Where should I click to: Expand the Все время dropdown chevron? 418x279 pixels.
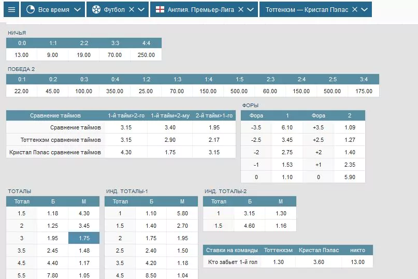click(77, 10)
